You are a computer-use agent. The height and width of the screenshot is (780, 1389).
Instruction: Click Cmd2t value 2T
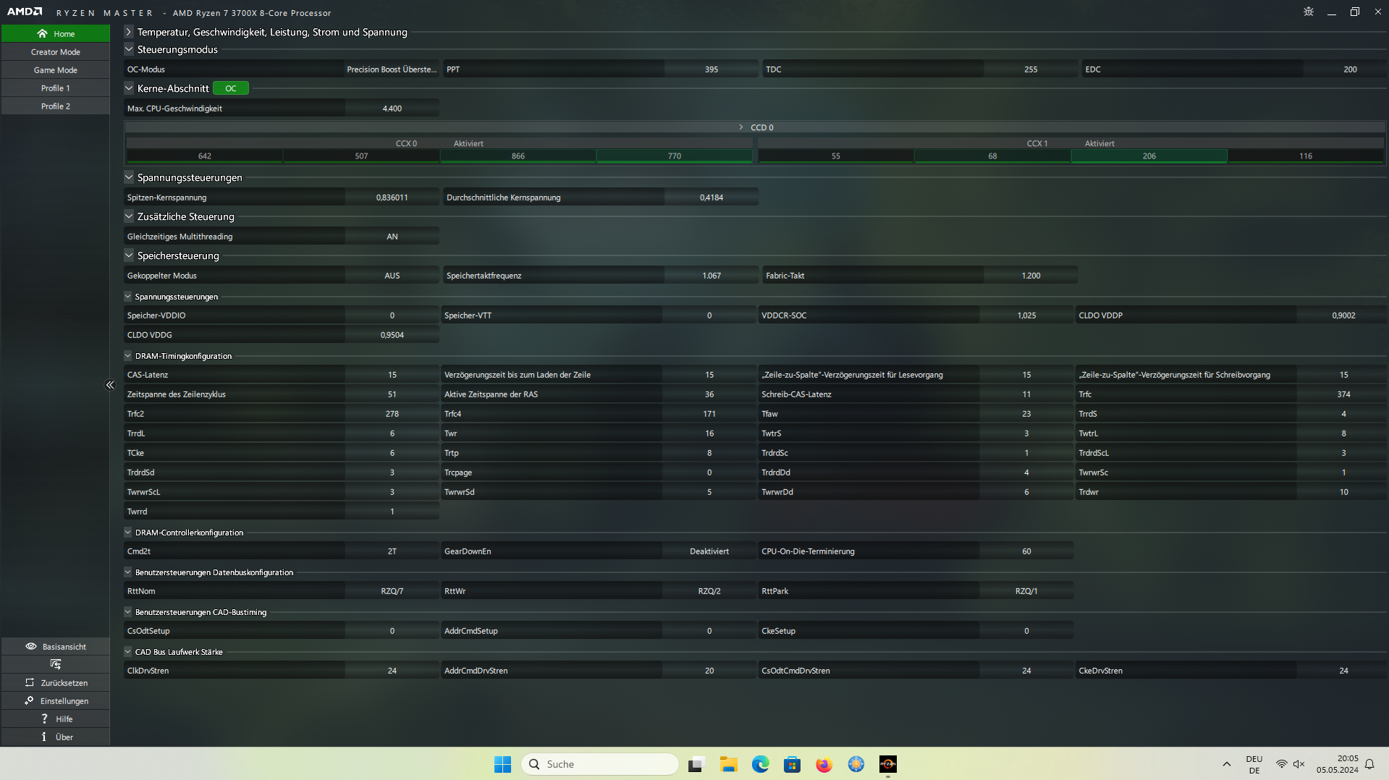(x=392, y=551)
